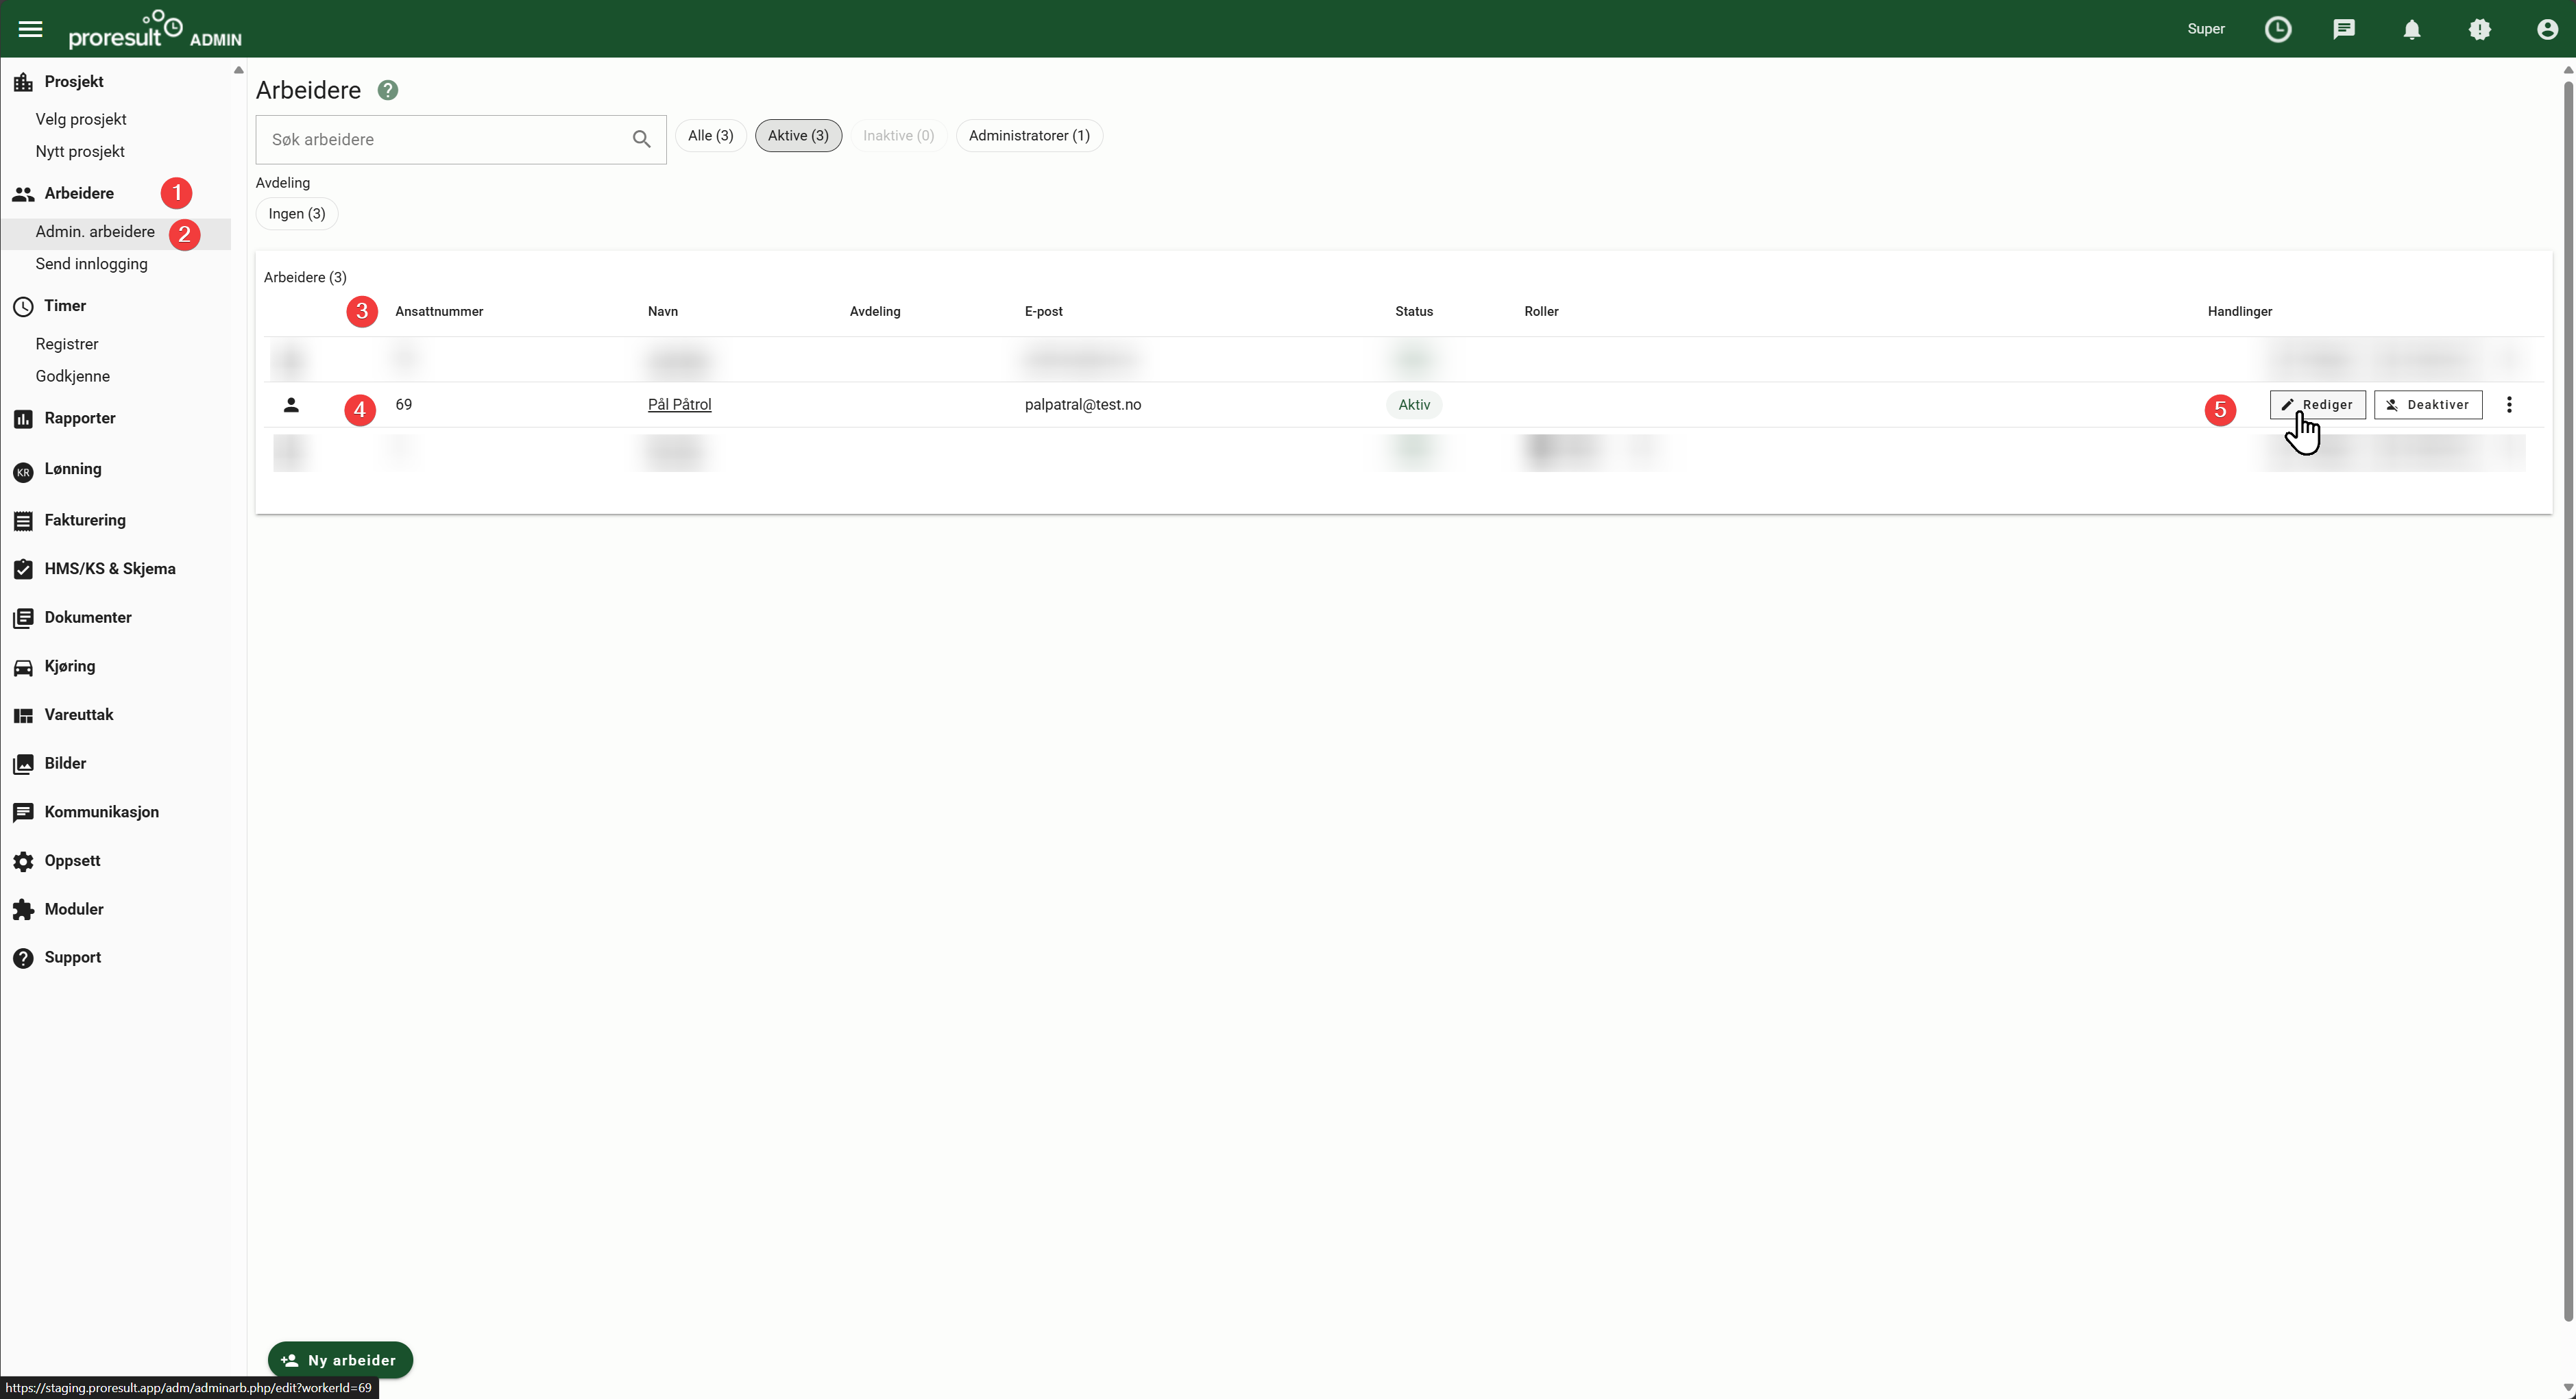Click the Rapporter chart icon
The width and height of the screenshot is (2576, 1399).
click(23, 419)
